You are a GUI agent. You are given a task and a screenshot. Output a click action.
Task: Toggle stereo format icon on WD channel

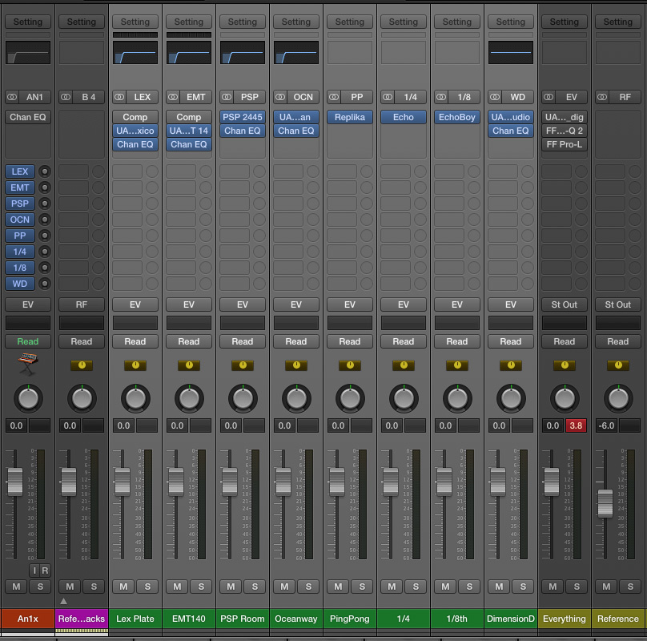click(x=495, y=97)
